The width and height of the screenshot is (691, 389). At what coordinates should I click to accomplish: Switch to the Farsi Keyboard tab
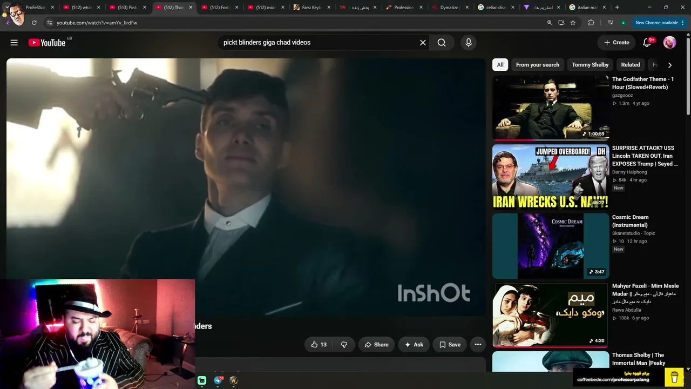[x=313, y=8]
